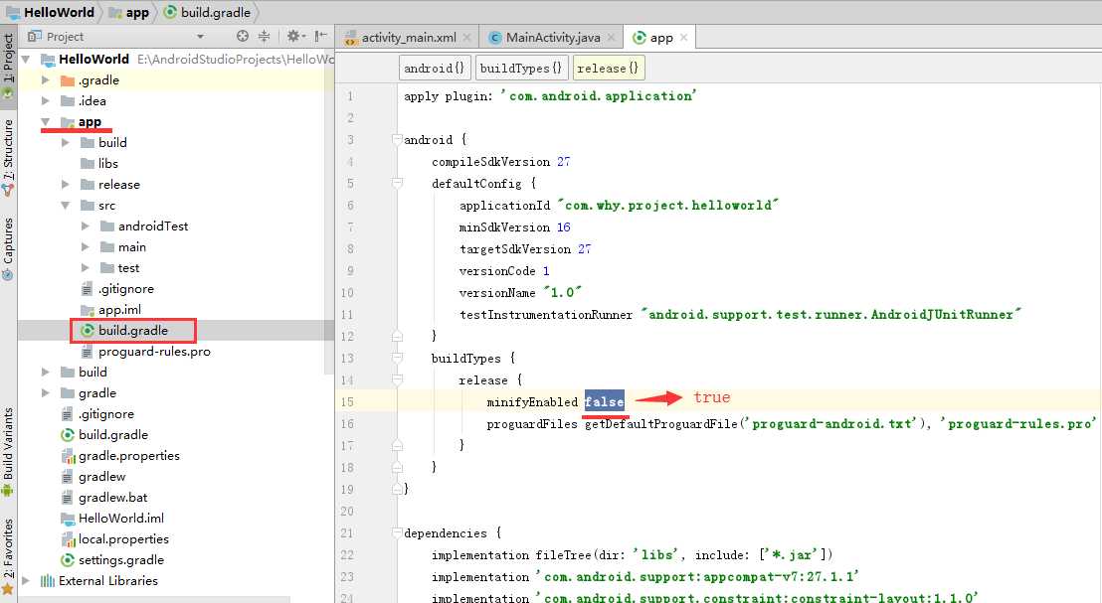Expand the androidTest folder

(x=86, y=226)
